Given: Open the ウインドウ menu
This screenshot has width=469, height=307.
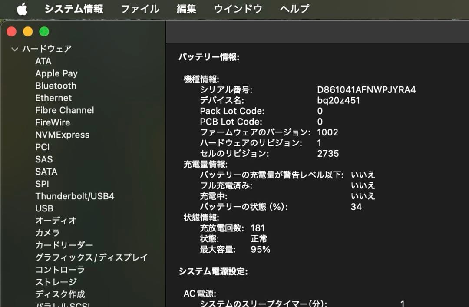Looking at the screenshot, I should click(238, 8).
